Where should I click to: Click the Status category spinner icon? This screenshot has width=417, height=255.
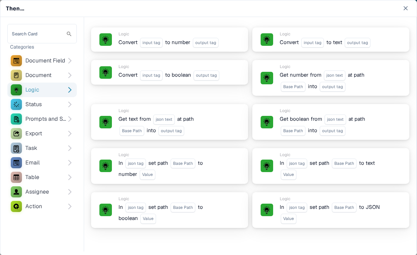16,104
